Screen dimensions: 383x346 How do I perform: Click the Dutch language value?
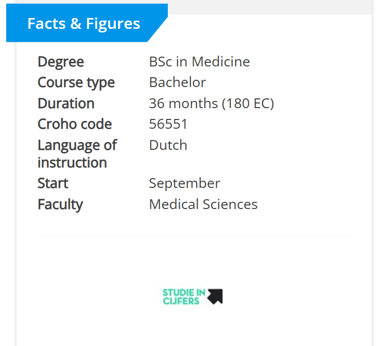click(168, 145)
